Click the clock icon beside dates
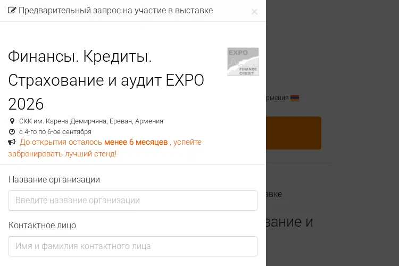 [12, 132]
